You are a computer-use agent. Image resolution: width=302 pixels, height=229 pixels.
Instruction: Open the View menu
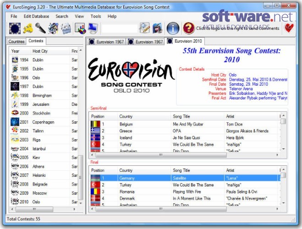pyautogui.click(x=79, y=16)
